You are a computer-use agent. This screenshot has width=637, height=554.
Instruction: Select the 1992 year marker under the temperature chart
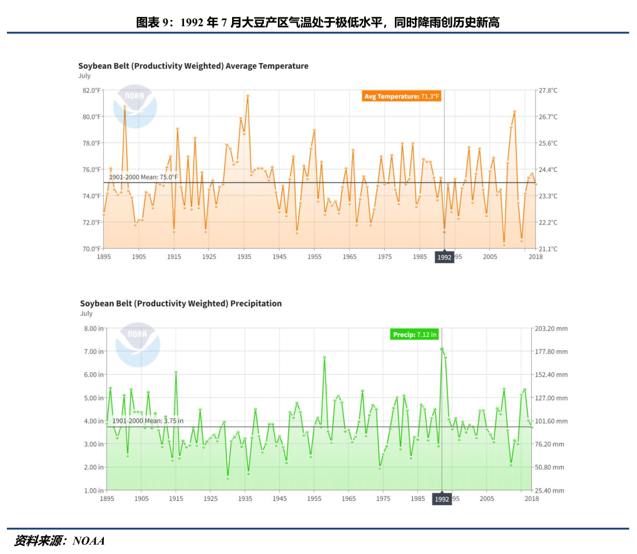coord(444,257)
